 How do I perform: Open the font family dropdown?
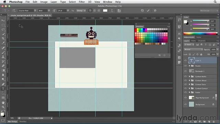click(x=35, y=11)
